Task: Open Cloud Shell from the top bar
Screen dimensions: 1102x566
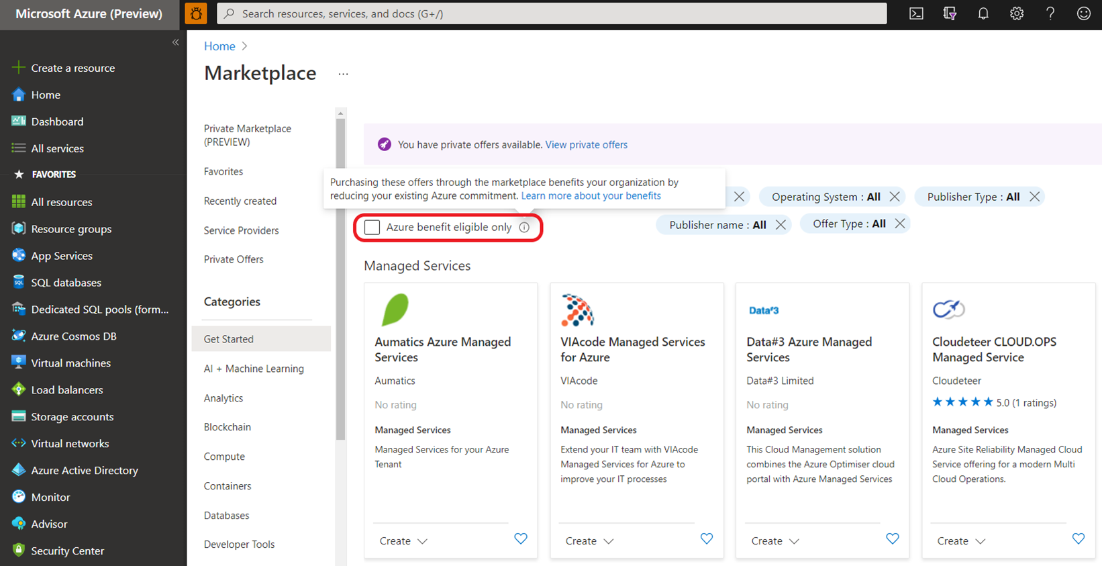Action: (916, 13)
